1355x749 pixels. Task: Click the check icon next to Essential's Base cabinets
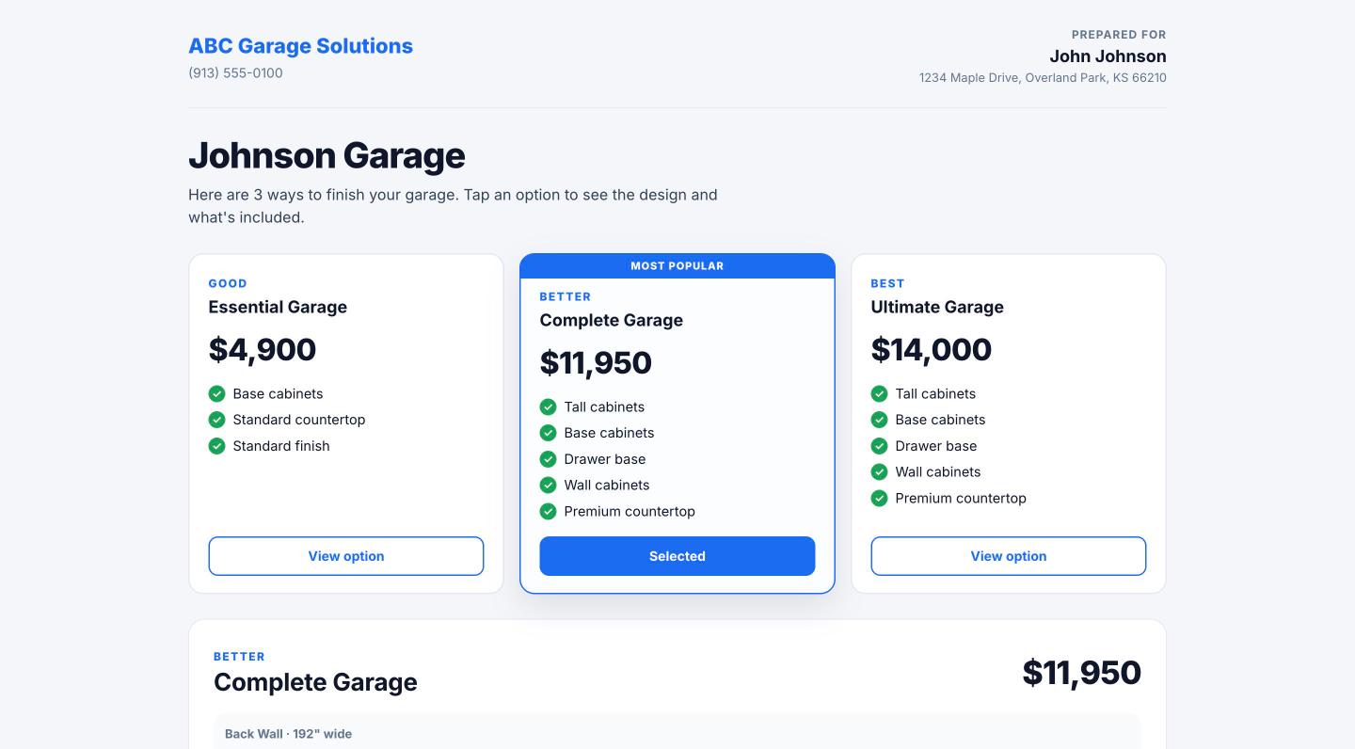(217, 393)
